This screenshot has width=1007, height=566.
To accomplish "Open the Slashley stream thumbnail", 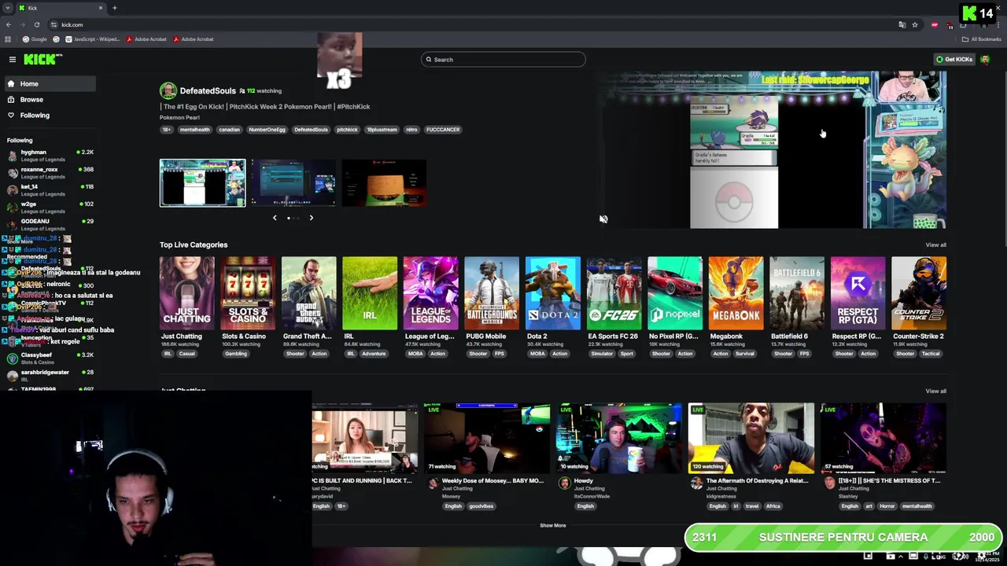I will [883, 438].
